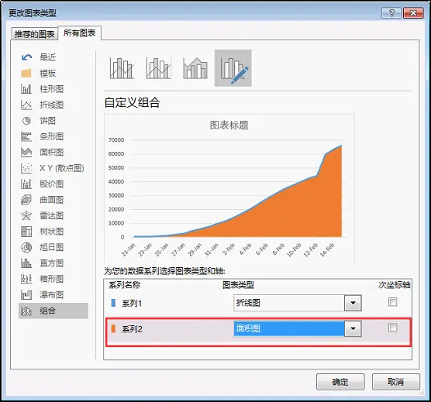
Task: Pick the Treemap (树状图) icon
Action: click(26, 232)
